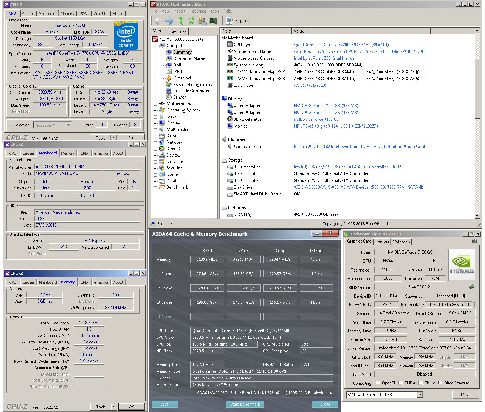Click OK in the Memory CPU-Z window
485x412 pixels.
[x=131, y=407]
